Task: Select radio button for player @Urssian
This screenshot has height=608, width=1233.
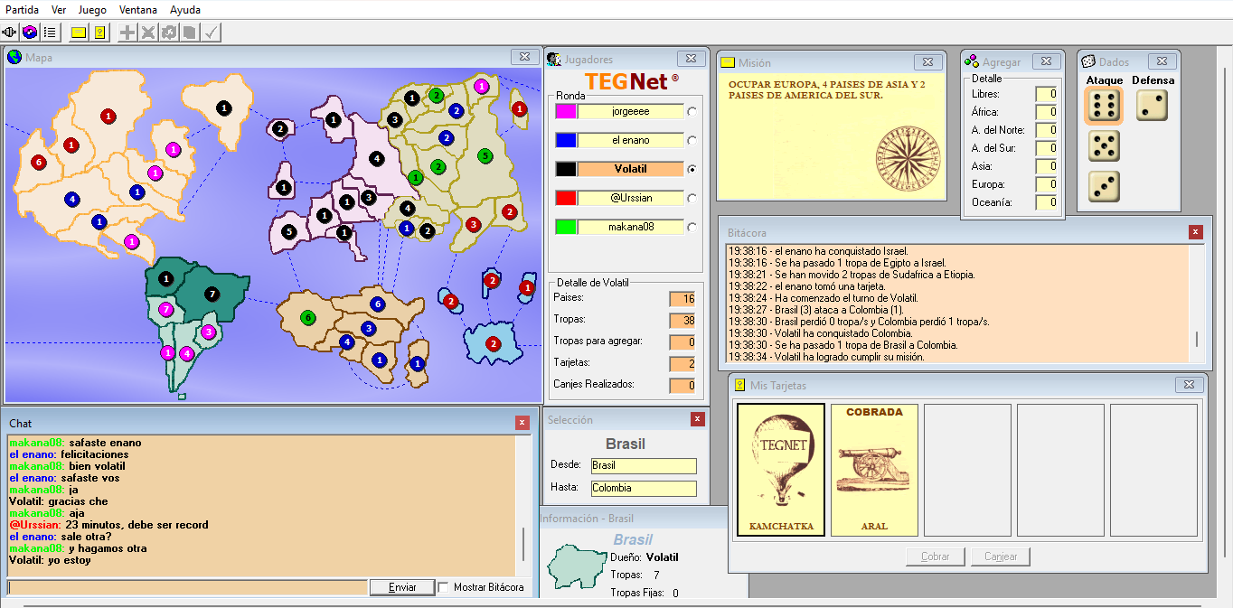Action: (692, 199)
